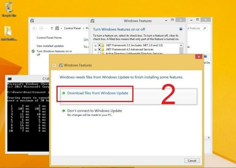Open the Command Prompt window's title bar icon
This screenshot has width=236, height=168.
pos(10,79)
